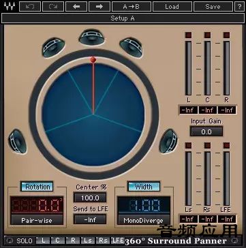
Task: Open the Pair-wise panning mode selector
Action: pos(37,220)
